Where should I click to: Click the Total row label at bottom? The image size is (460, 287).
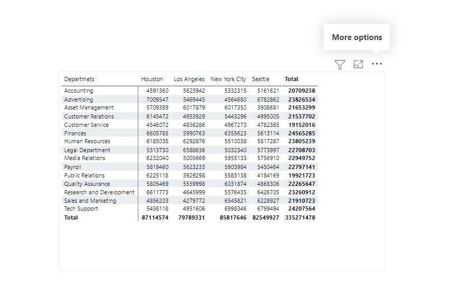pos(71,217)
